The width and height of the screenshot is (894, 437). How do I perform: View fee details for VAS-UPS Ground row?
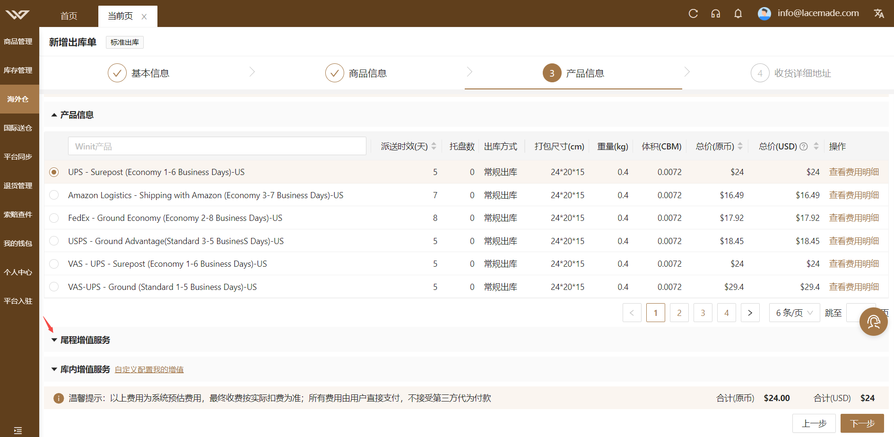pos(854,287)
